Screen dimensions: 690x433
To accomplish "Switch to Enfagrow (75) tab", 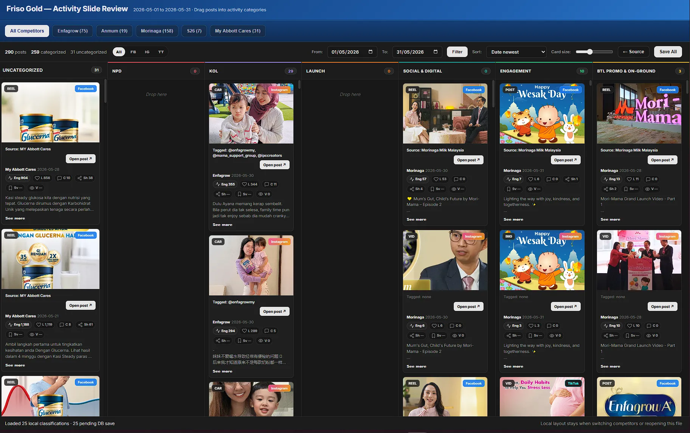I will pyautogui.click(x=73, y=31).
